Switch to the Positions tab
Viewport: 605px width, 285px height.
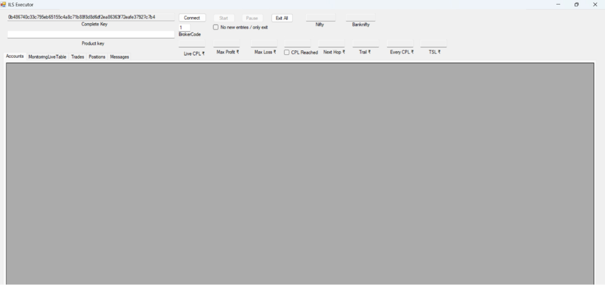click(97, 57)
